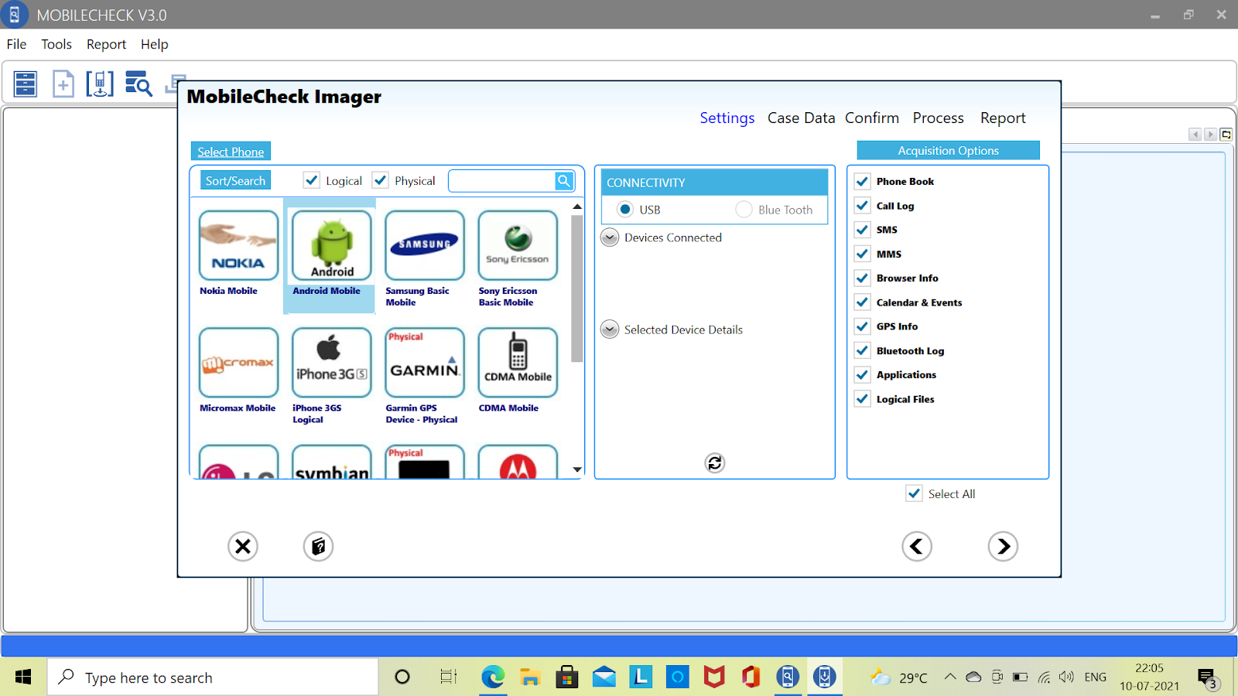Go to the Confirm step tab
The height and width of the screenshot is (696, 1238).
(x=872, y=118)
